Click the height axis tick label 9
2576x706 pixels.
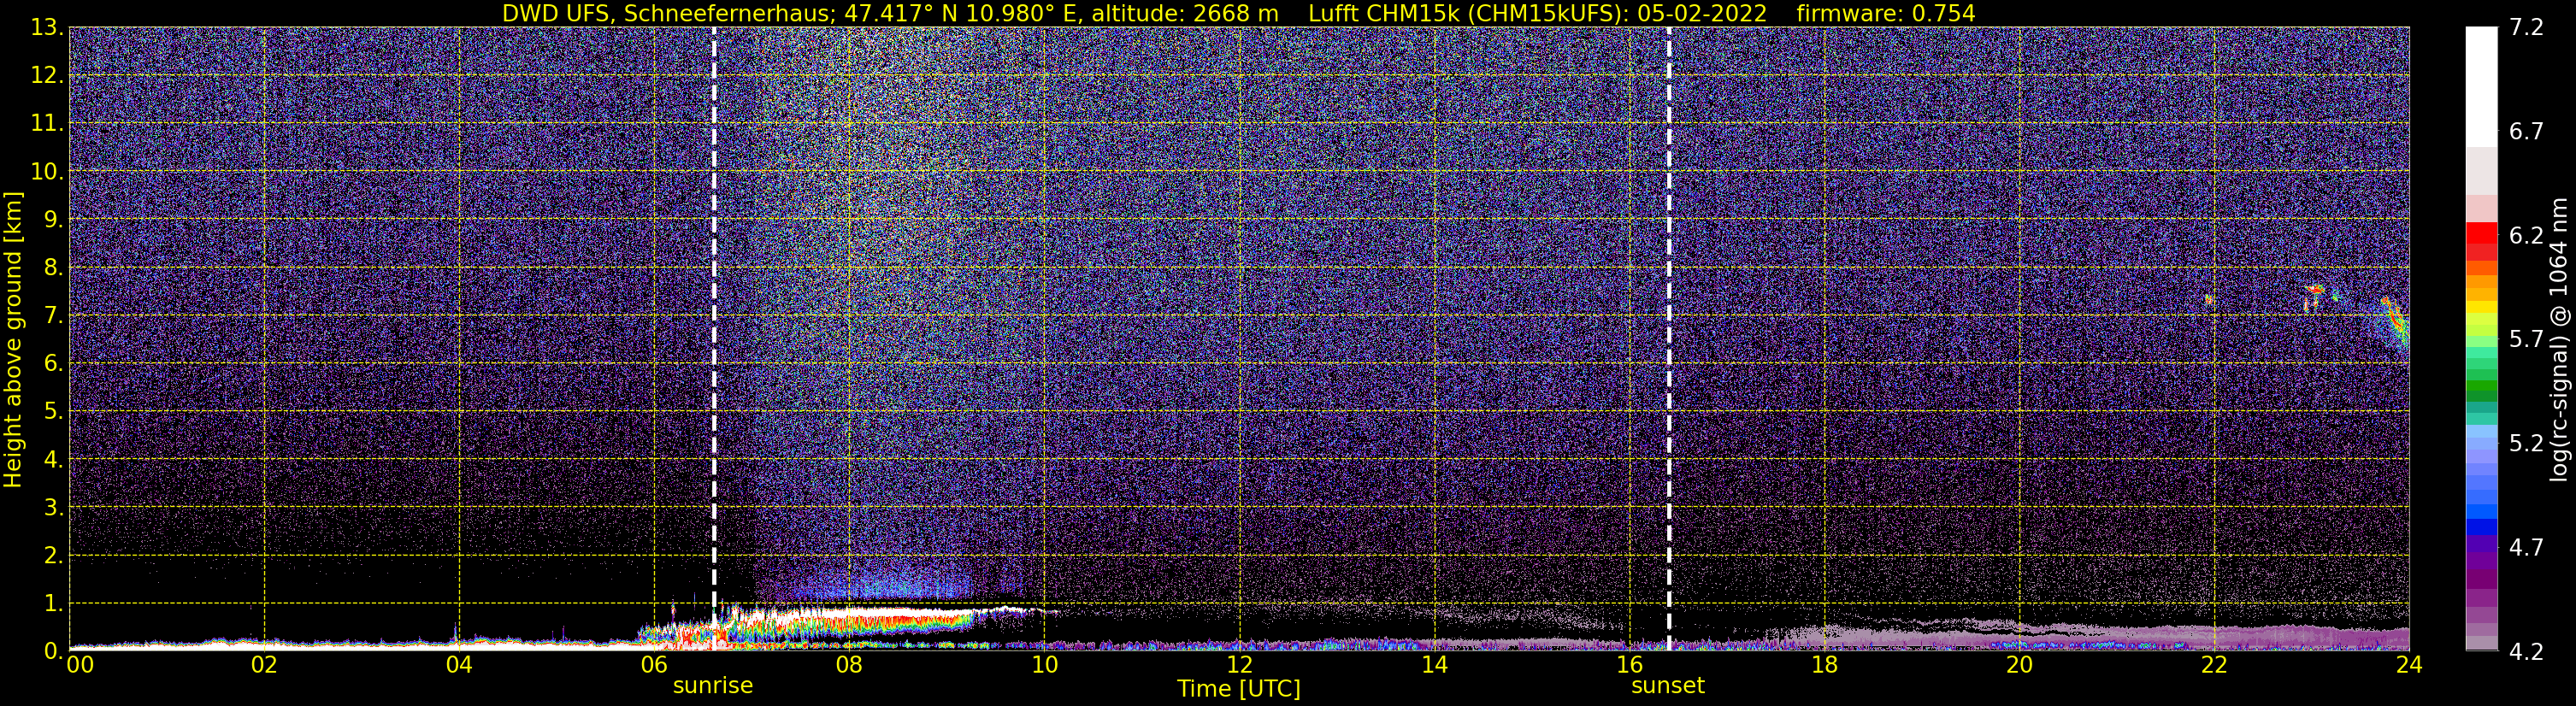coord(53,220)
